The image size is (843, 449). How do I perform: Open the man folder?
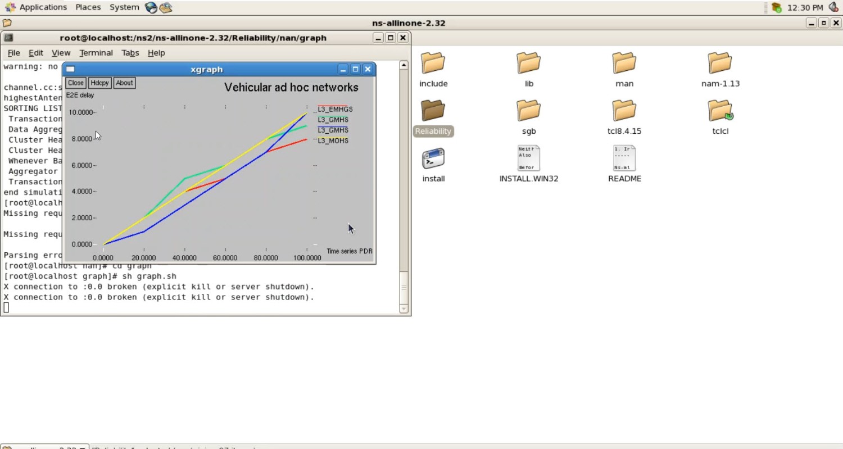(x=624, y=63)
